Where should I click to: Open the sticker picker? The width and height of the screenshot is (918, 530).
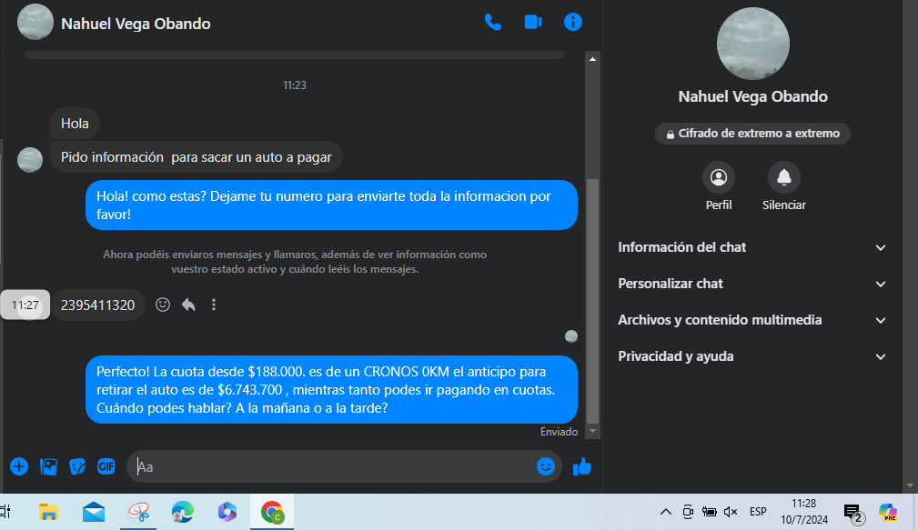click(x=77, y=466)
